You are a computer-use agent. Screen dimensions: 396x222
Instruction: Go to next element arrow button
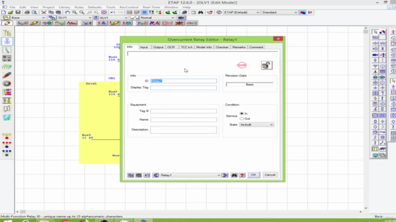(x=225, y=175)
